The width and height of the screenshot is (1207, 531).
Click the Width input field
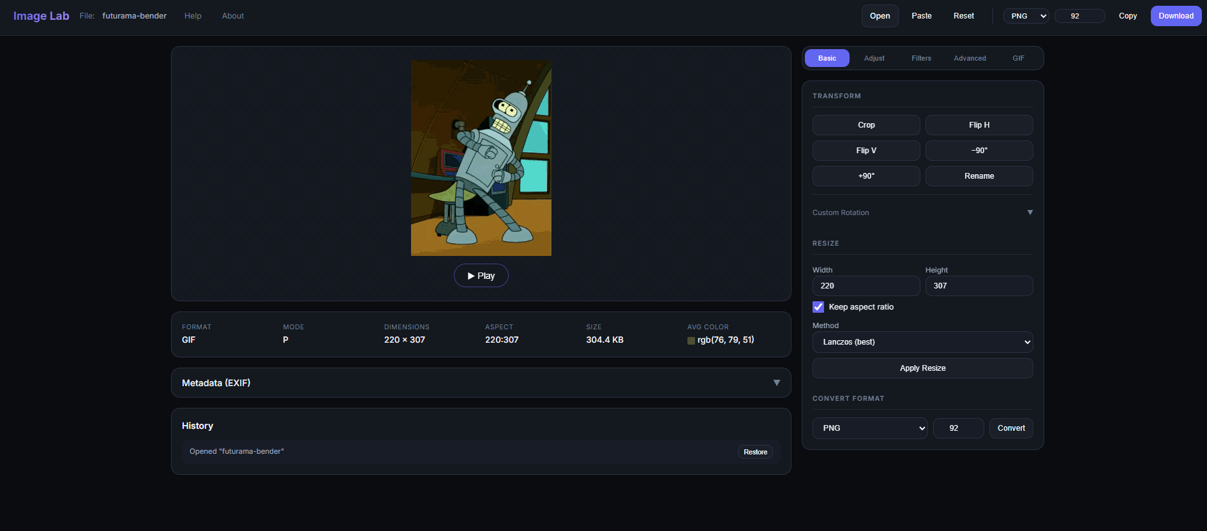pos(866,286)
